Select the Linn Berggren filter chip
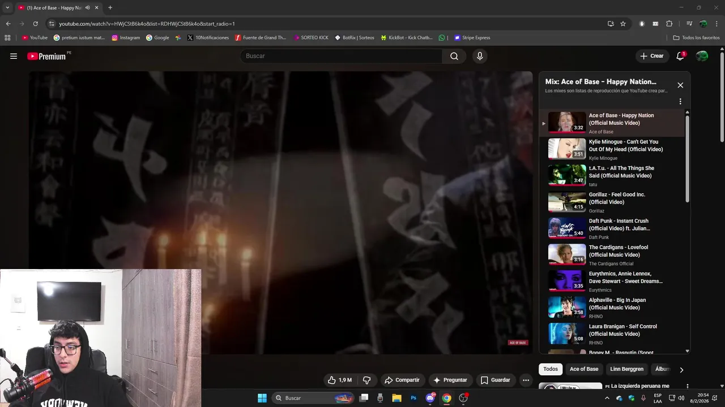 [626, 369]
